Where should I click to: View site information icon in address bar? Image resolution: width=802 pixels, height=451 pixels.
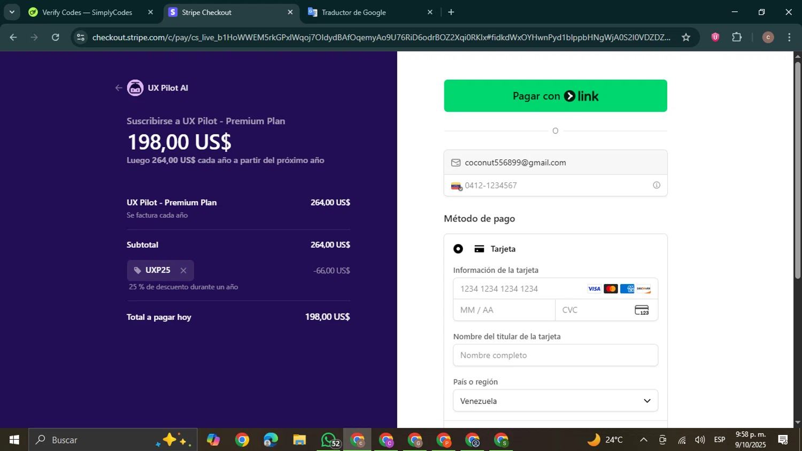pyautogui.click(x=81, y=37)
